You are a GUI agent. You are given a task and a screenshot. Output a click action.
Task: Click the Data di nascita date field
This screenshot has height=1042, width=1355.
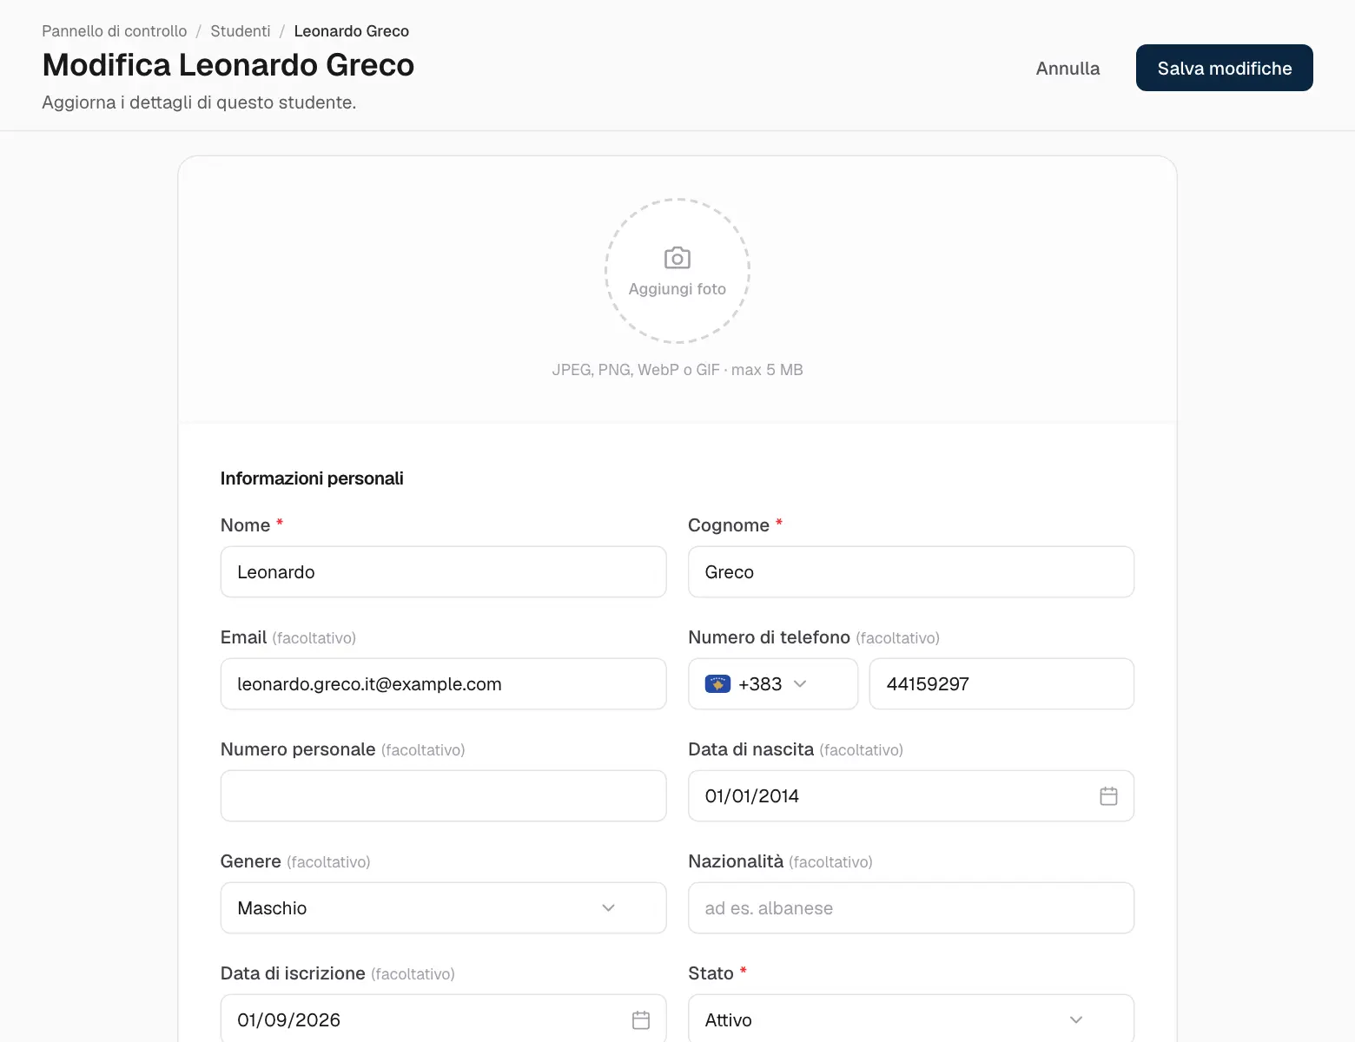(911, 796)
